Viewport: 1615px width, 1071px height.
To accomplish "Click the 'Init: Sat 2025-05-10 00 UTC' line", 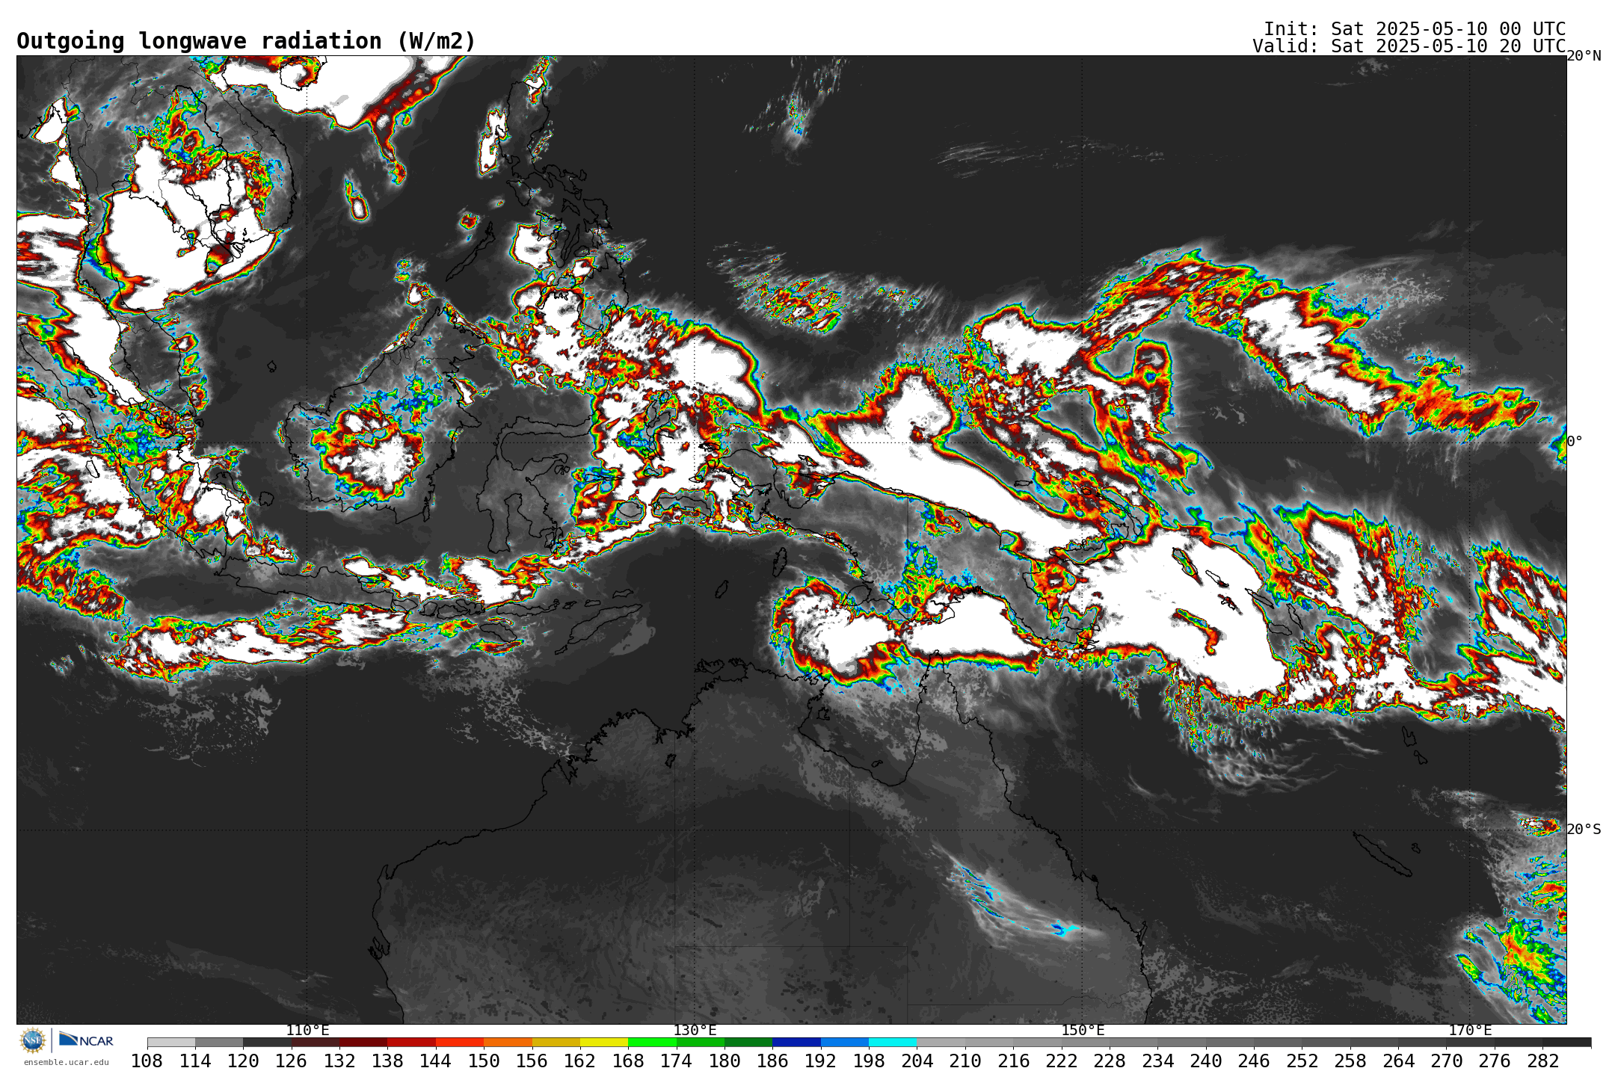I will click(x=1415, y=28).
